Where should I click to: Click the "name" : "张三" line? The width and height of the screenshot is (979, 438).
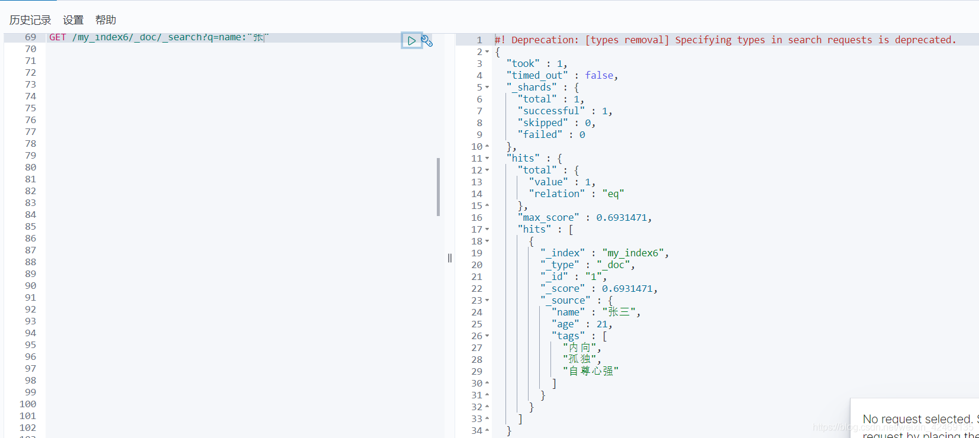[596, 312]
